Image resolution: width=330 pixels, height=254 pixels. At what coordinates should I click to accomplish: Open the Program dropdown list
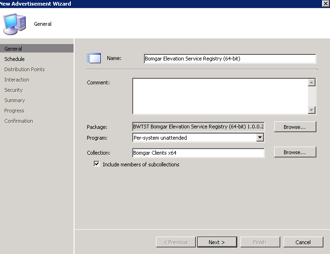pos(260,138)
